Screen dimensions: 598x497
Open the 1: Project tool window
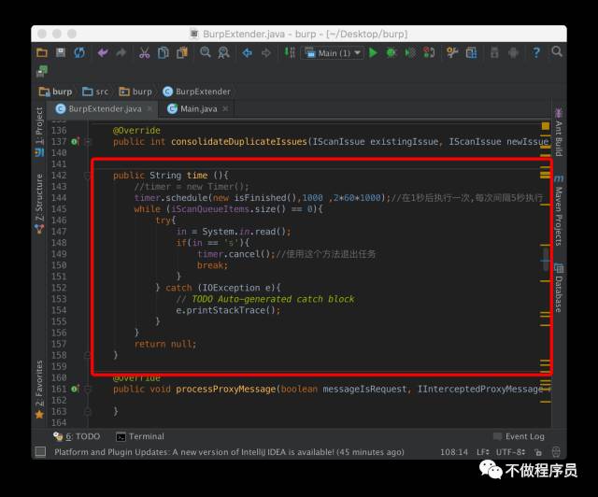click(x=39, y=132)
